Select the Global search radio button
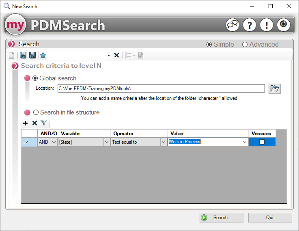The image size is (299, 231). click(x=35, y=78)
